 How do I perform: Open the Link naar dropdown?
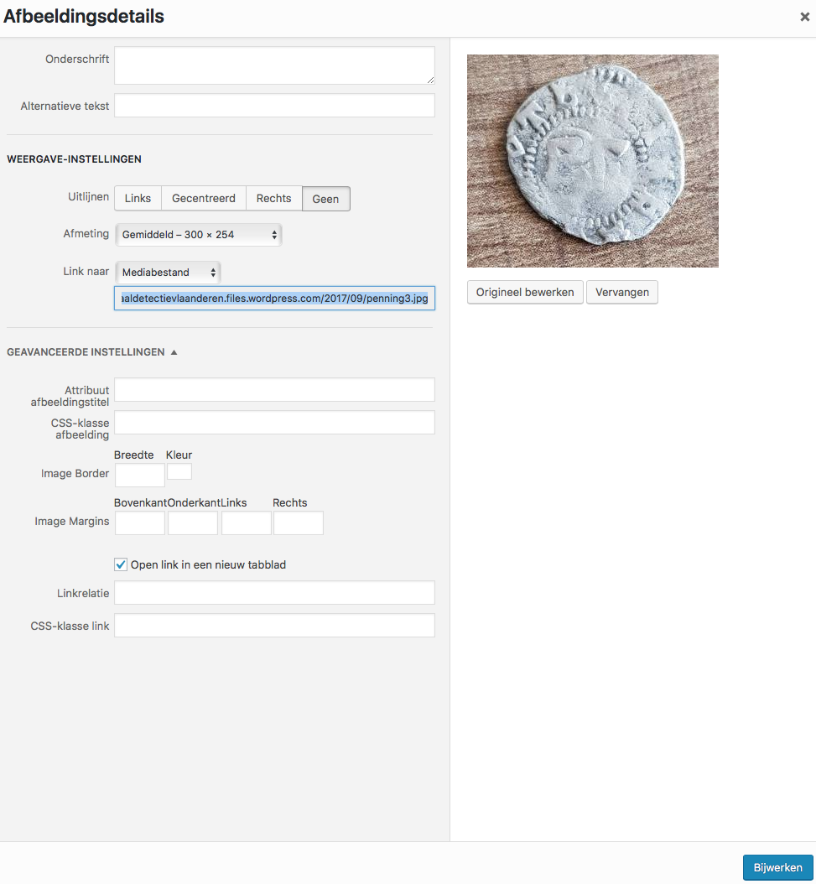tap(168, 273)
